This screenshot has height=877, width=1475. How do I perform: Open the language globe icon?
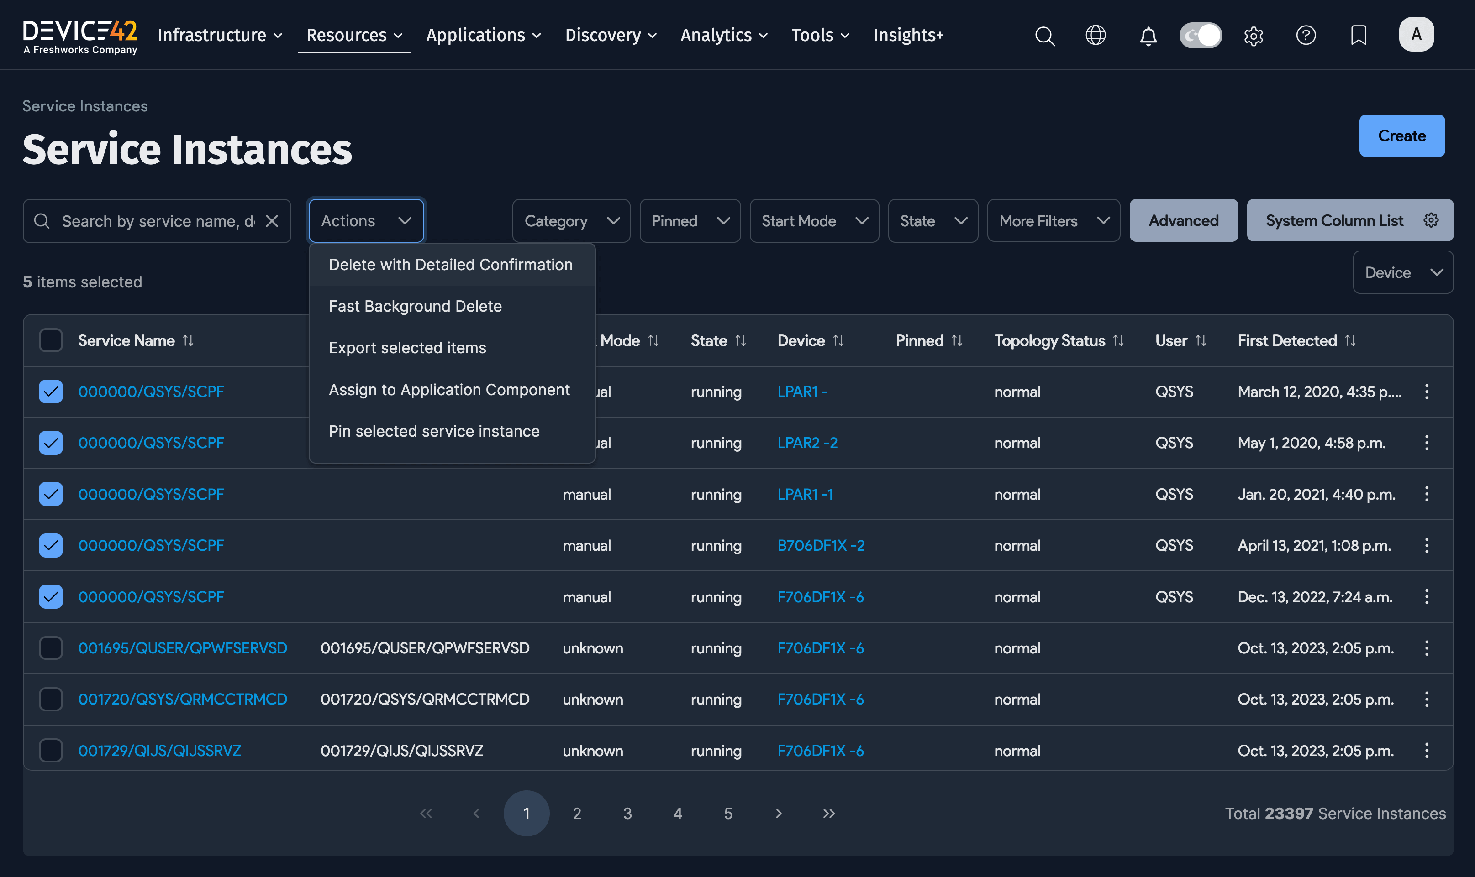1096,36
